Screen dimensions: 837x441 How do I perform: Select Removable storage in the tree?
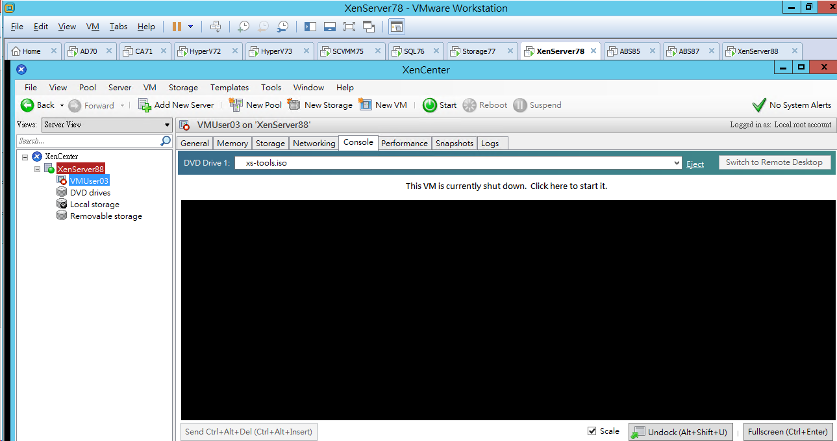coord(106,216)
